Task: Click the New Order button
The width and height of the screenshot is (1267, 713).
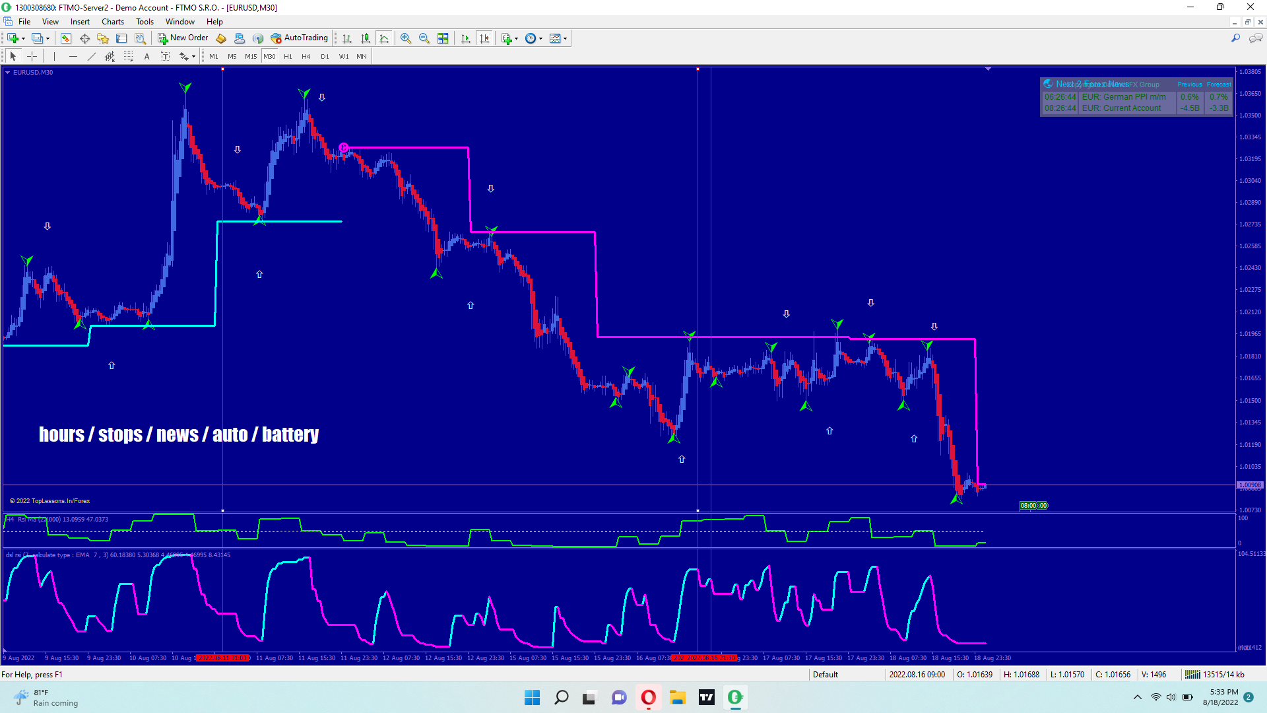Action: click(x=183, y=38)
